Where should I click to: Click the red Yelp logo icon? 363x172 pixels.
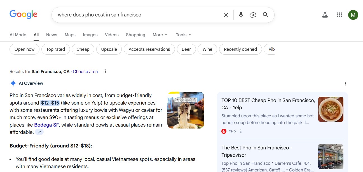[224, 131]
